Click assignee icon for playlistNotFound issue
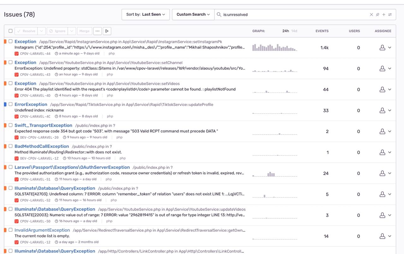Image resolution: width=404 pixels, height=254 pixels. coord(382,89)
